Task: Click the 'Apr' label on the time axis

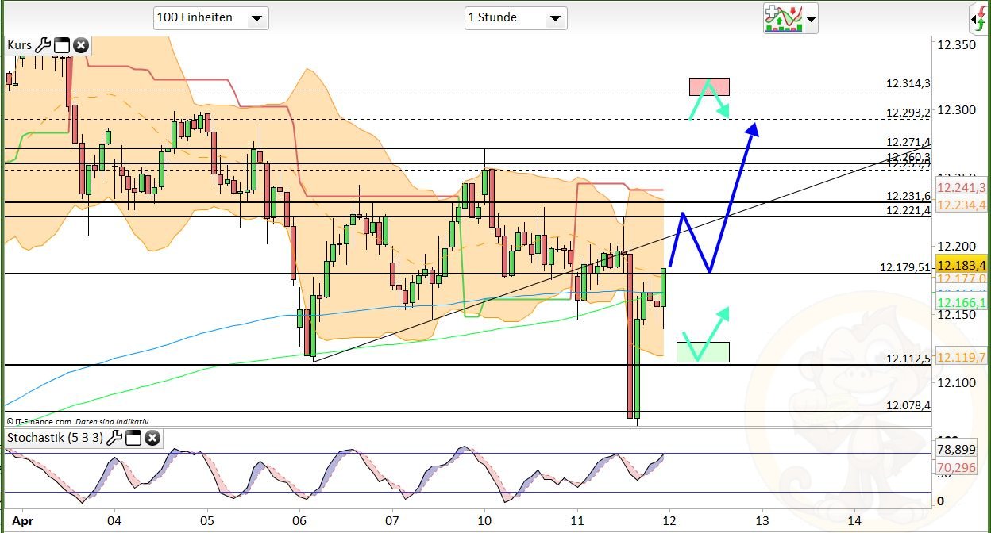Action: click(22, 521)
